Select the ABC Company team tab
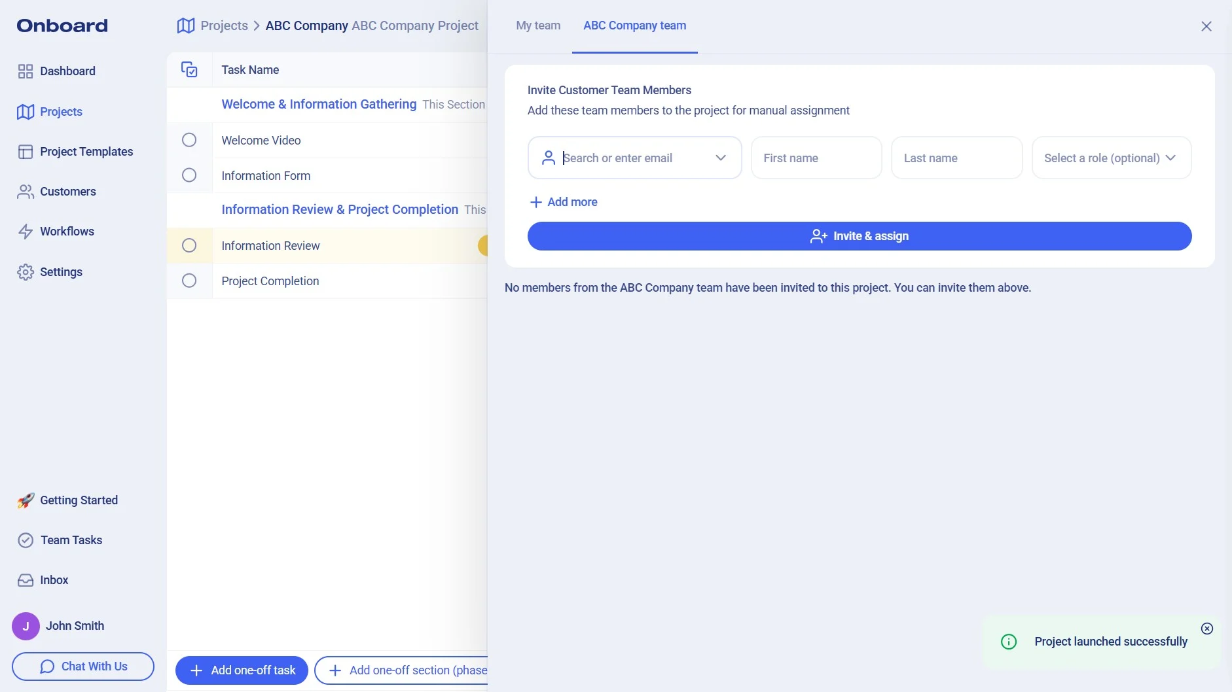Screen dimensions: 1232x692 [x=634, y=26]
